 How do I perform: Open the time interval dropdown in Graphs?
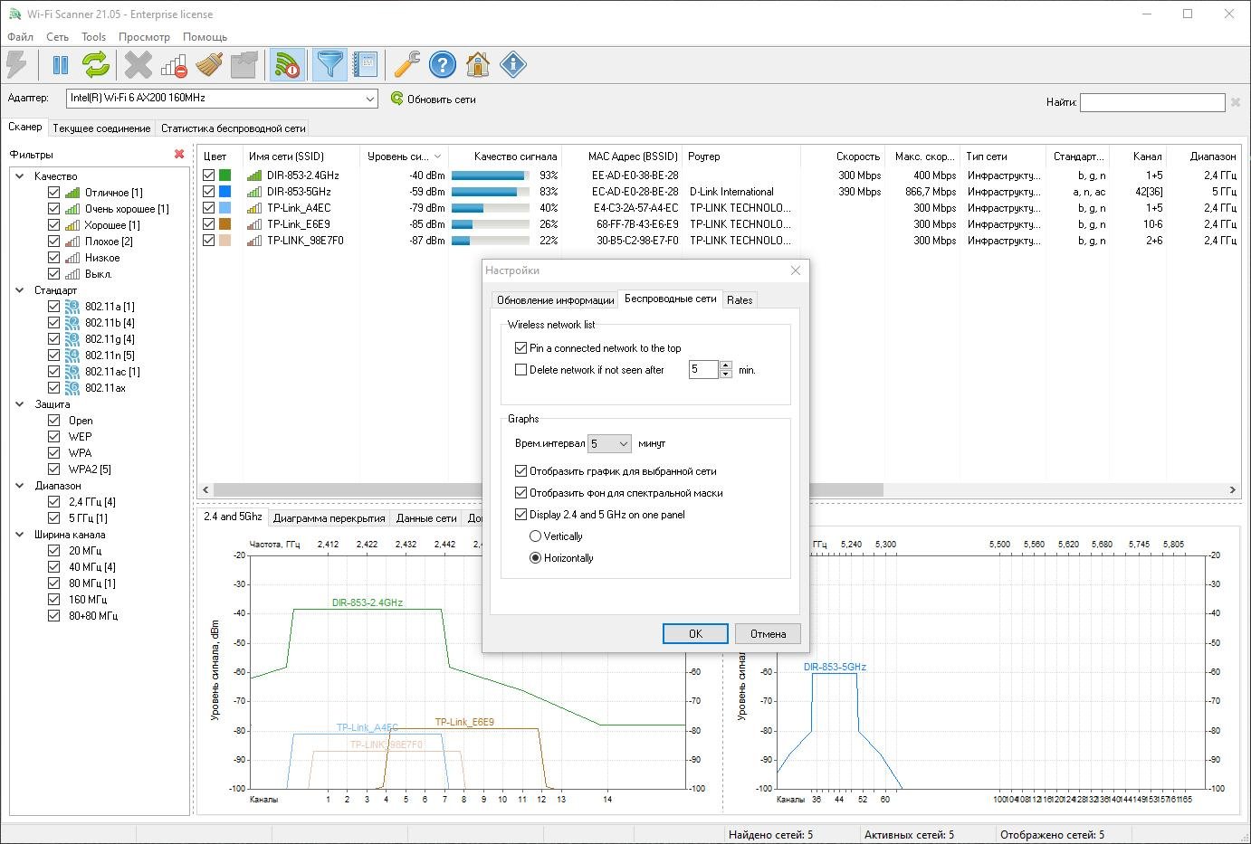click(x=609, y=444)
